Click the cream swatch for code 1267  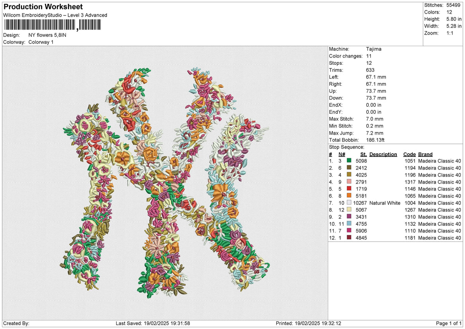tap(349, 210)
